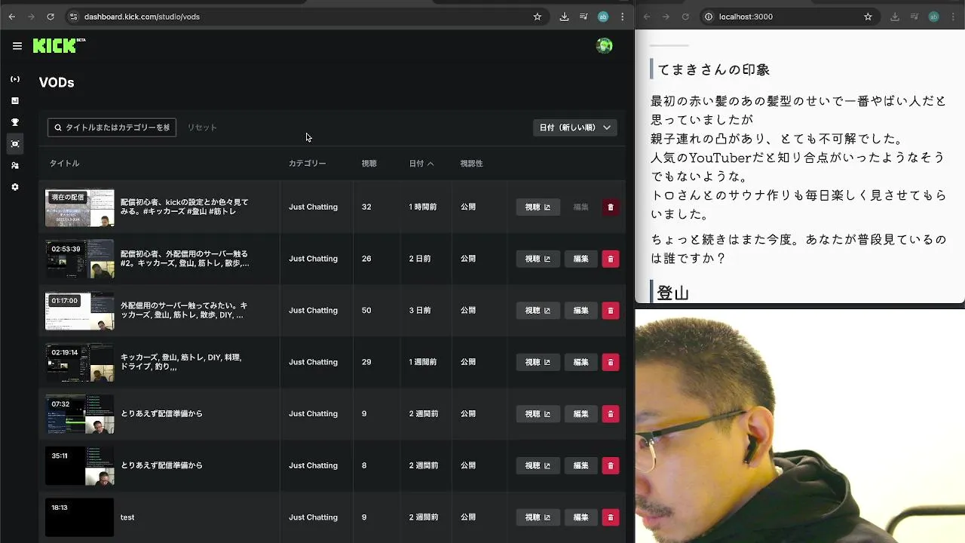The width and height of the screenshot is (965, 543).
Task: Click 編集 for the 35:11 VOD
Action: point(581,465)
